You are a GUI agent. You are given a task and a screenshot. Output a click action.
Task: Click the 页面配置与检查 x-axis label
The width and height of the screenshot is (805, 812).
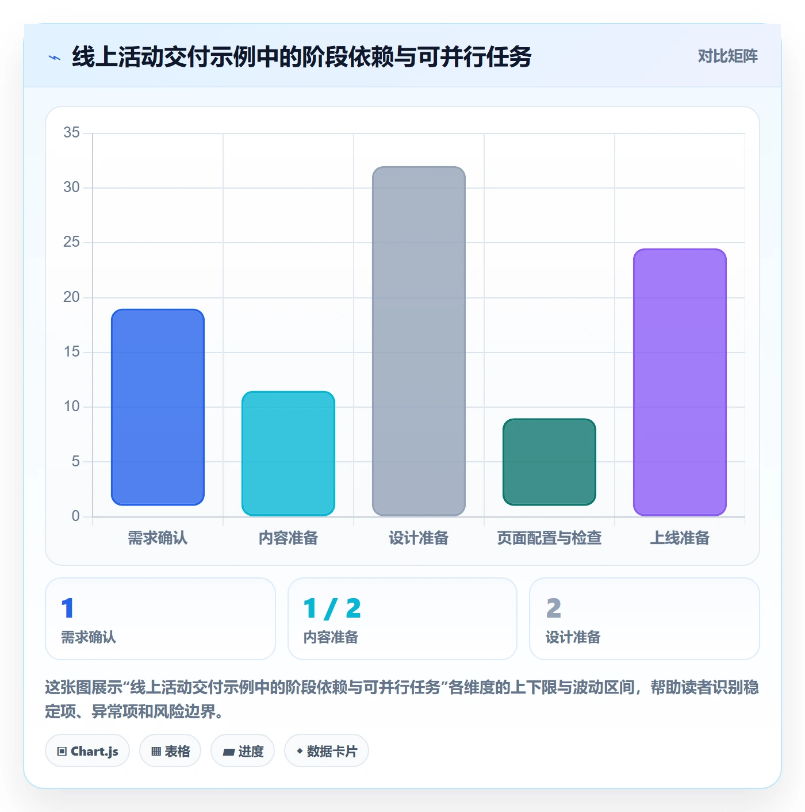549,538
